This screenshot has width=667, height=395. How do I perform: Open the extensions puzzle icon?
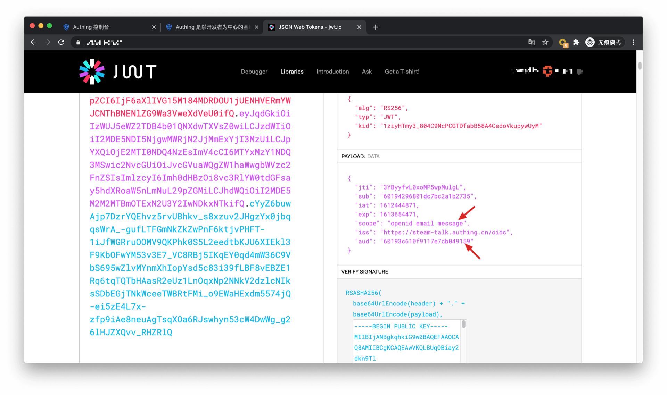[576, 42]
